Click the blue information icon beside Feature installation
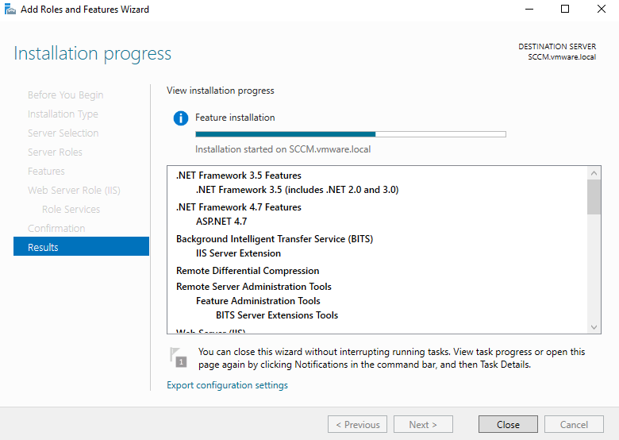The image size is (619, 440). 181,118
